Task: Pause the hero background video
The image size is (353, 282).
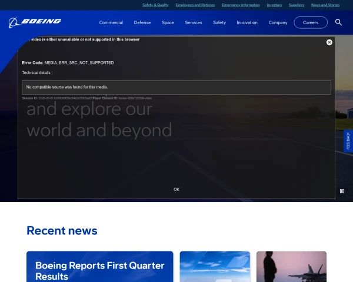Action: pos(342,191)
